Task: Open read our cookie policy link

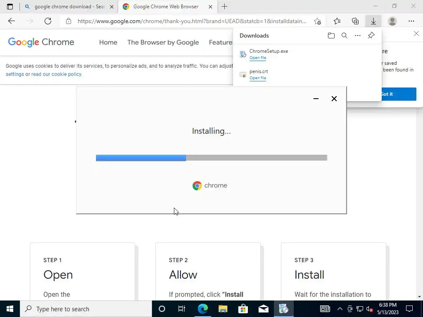Action: pos(56,74)
